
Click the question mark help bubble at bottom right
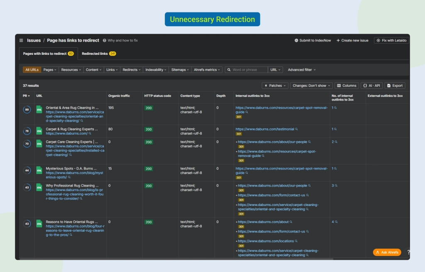pyautogui.click(x=408, y=252)
